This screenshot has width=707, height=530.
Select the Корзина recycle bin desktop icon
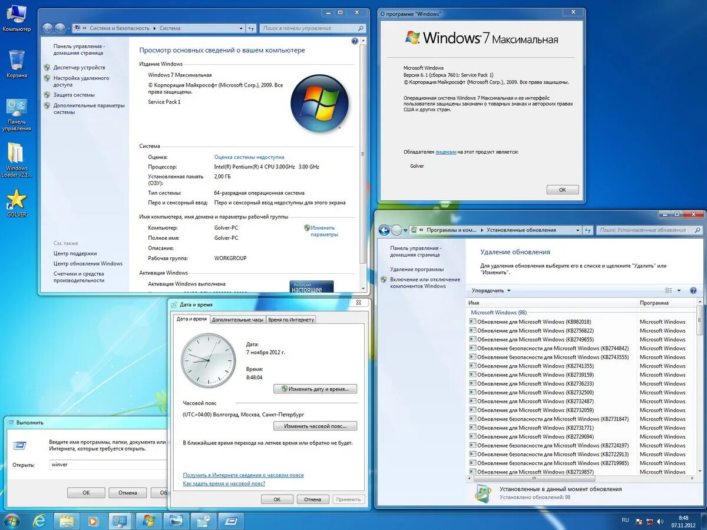click(16, 64)
